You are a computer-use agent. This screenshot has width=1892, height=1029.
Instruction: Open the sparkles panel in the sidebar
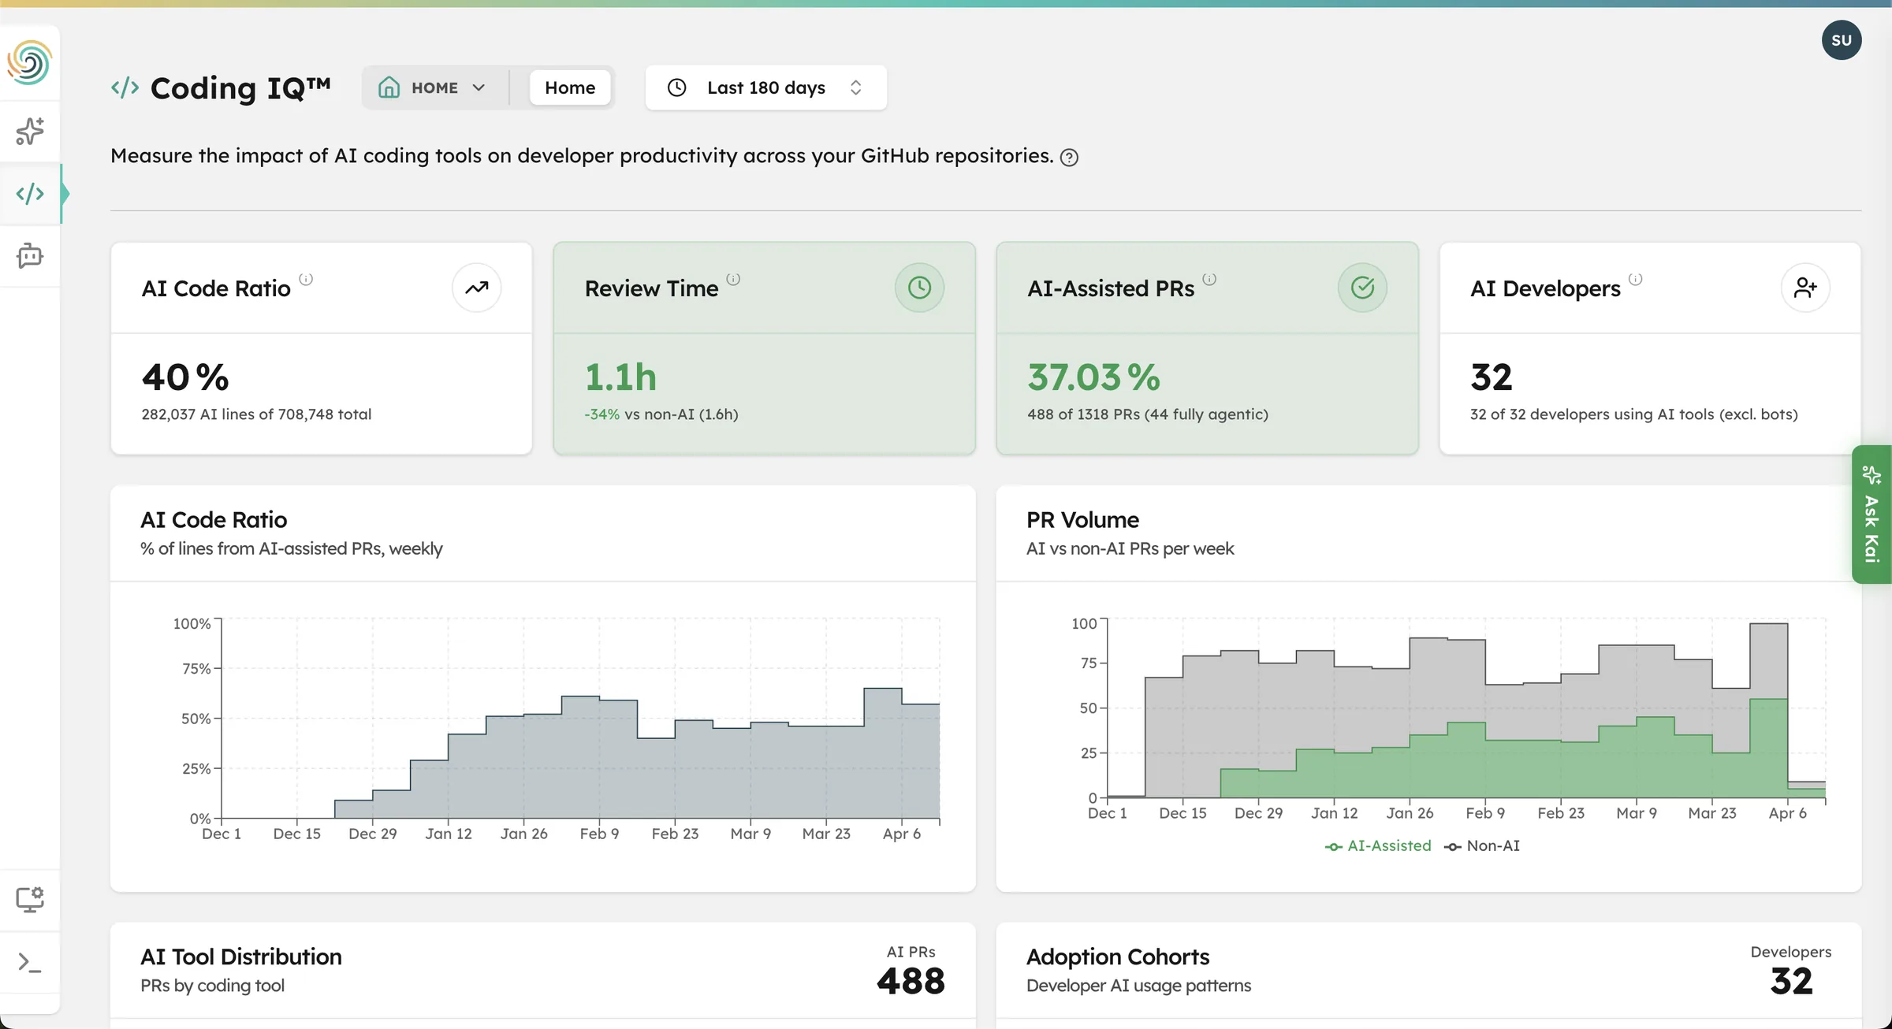tap(30, 131)
